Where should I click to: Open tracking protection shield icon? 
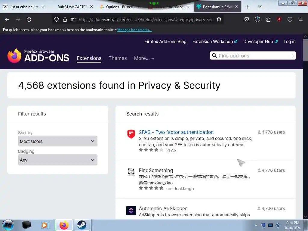57,19
